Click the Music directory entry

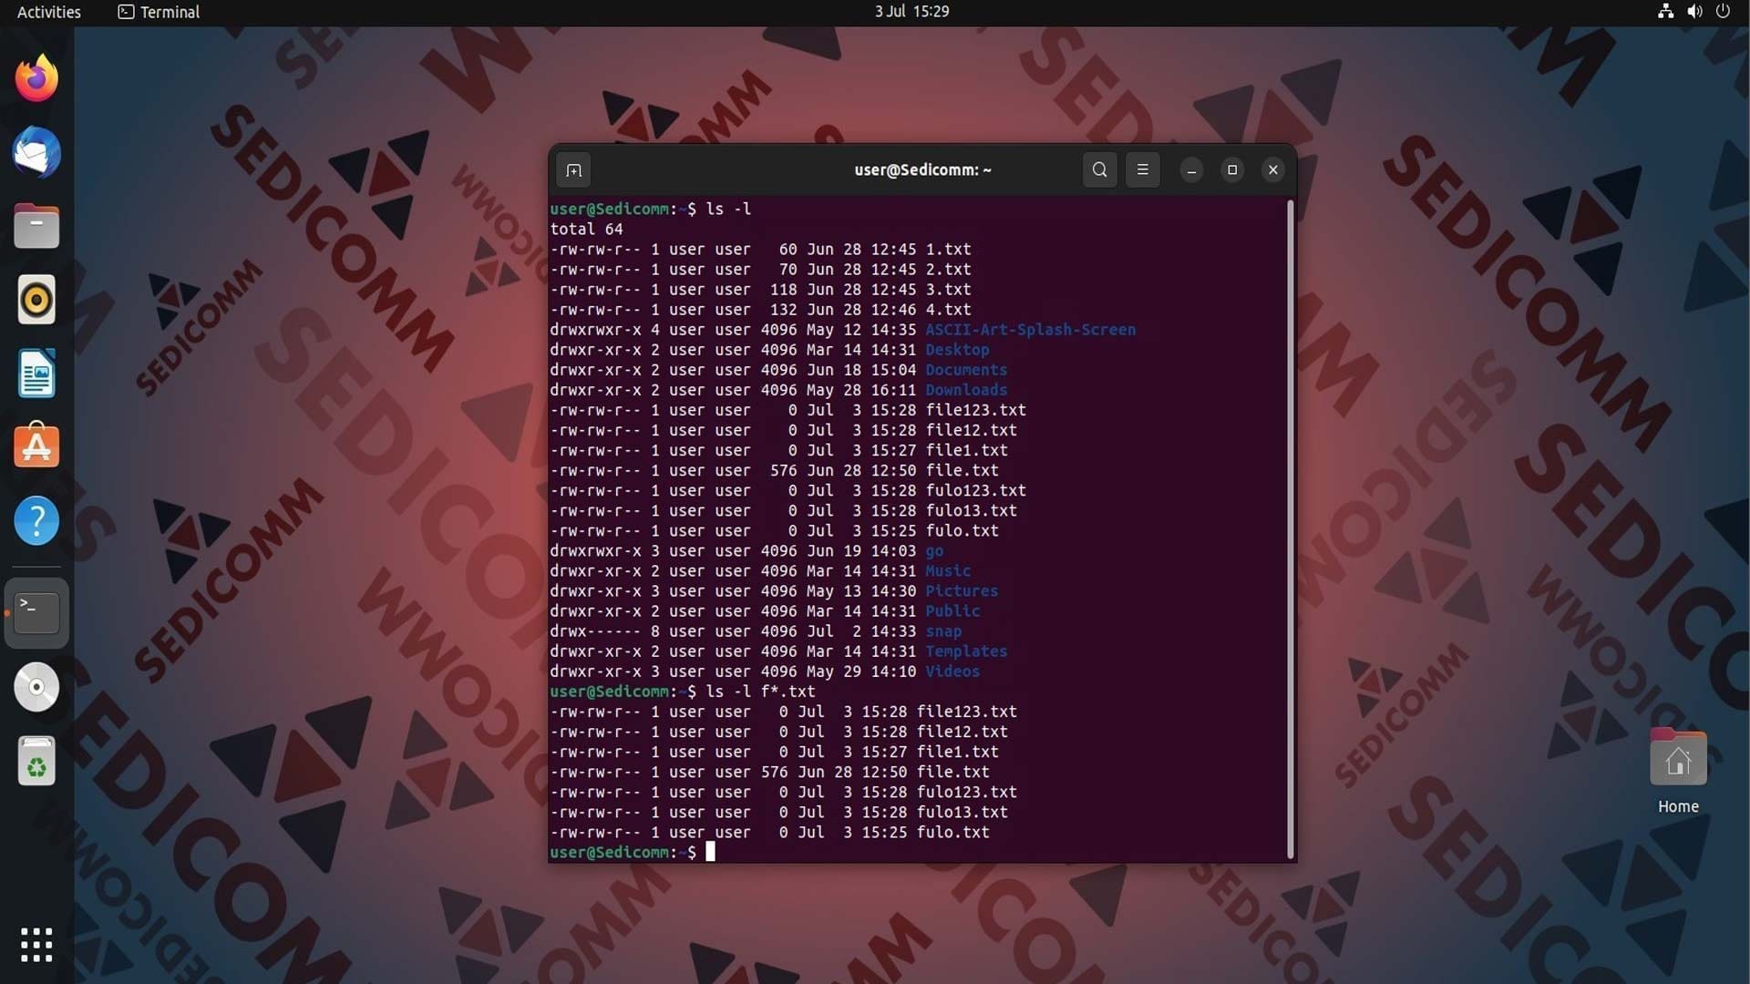948,571
